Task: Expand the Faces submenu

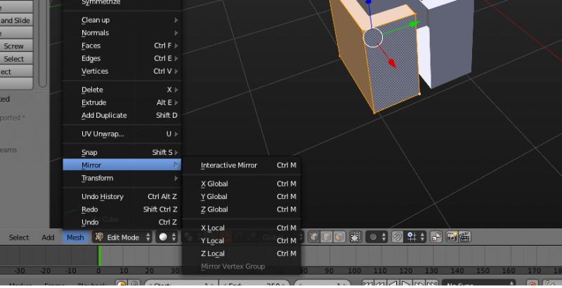Action: click(x=122, y=46)
